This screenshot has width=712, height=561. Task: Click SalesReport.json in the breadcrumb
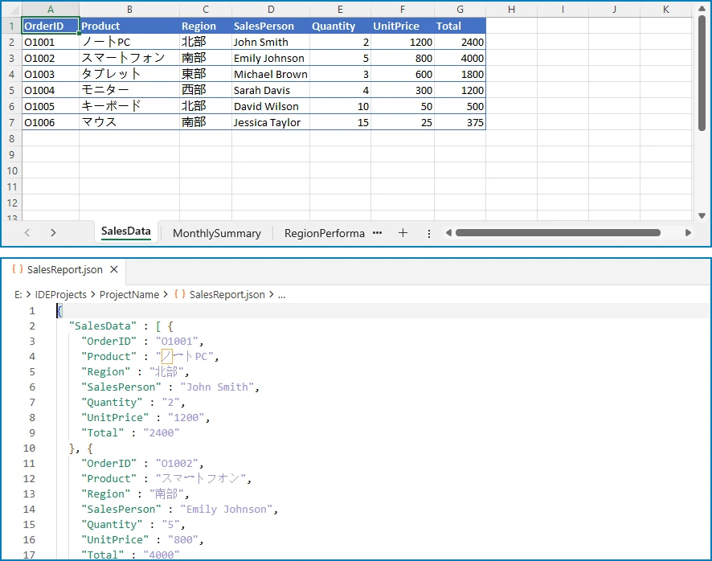(227, 294)
